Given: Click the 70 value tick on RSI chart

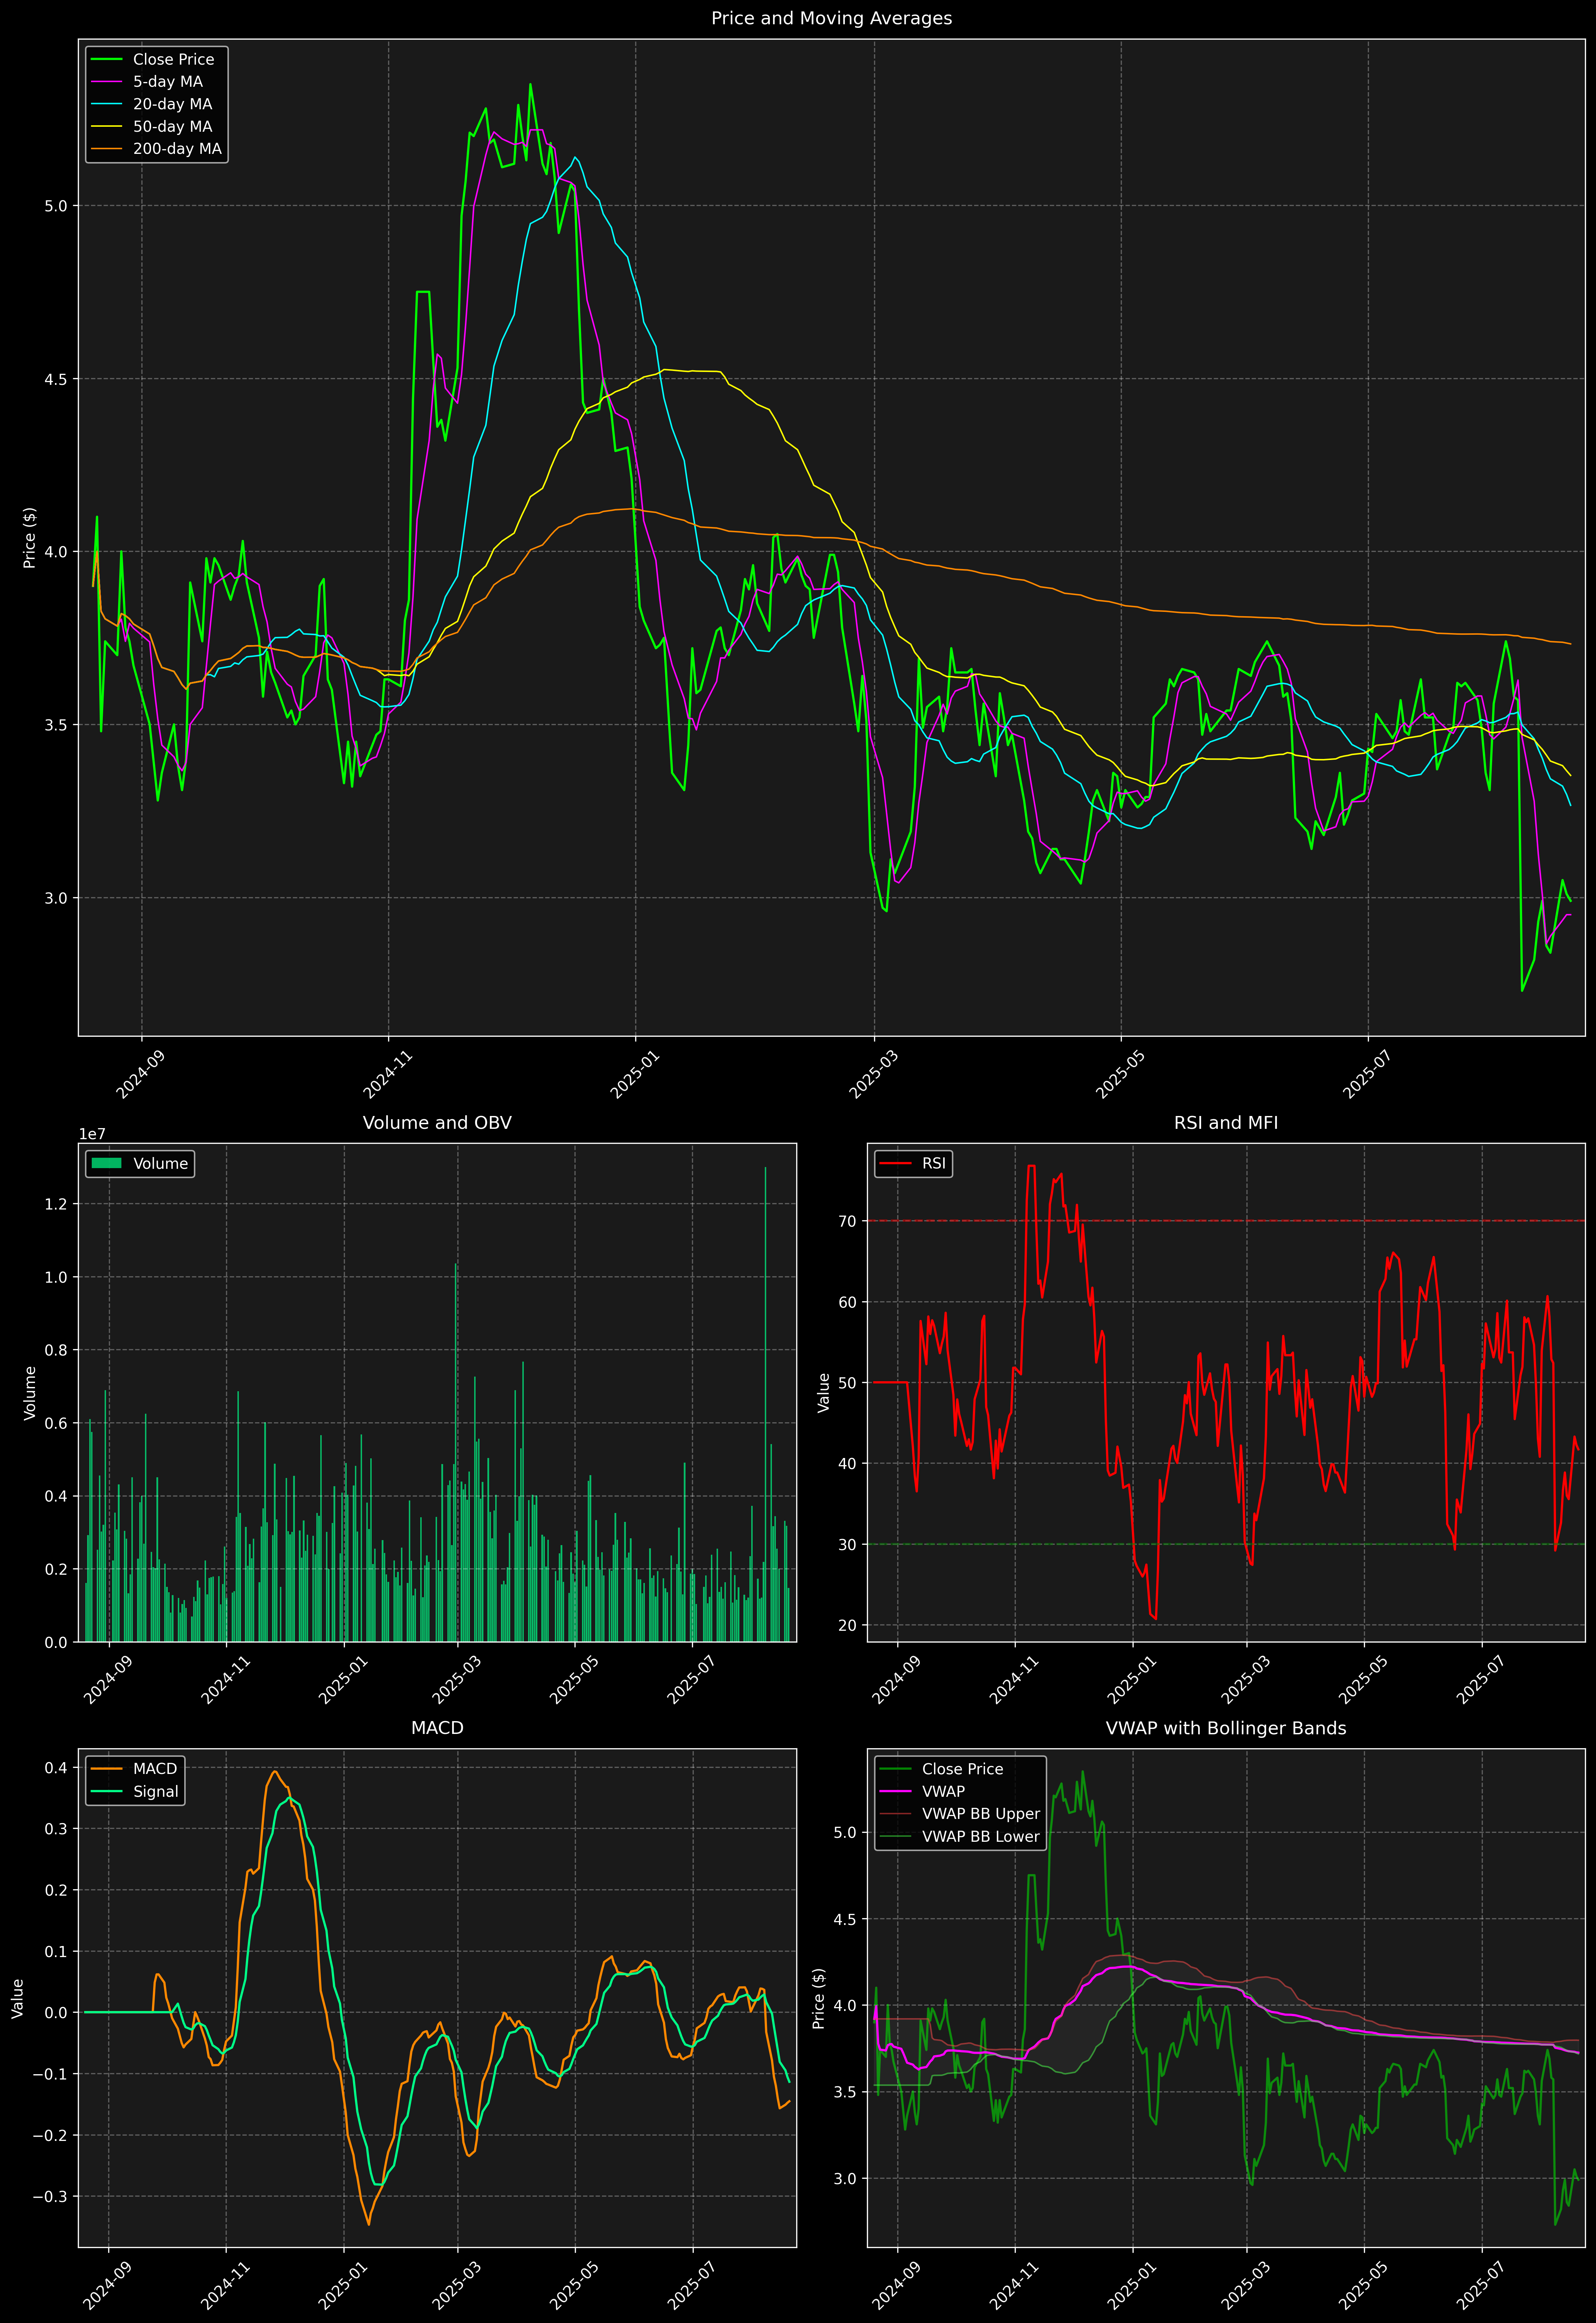Looking at the screenshot, I should (x=847, y=1221).
